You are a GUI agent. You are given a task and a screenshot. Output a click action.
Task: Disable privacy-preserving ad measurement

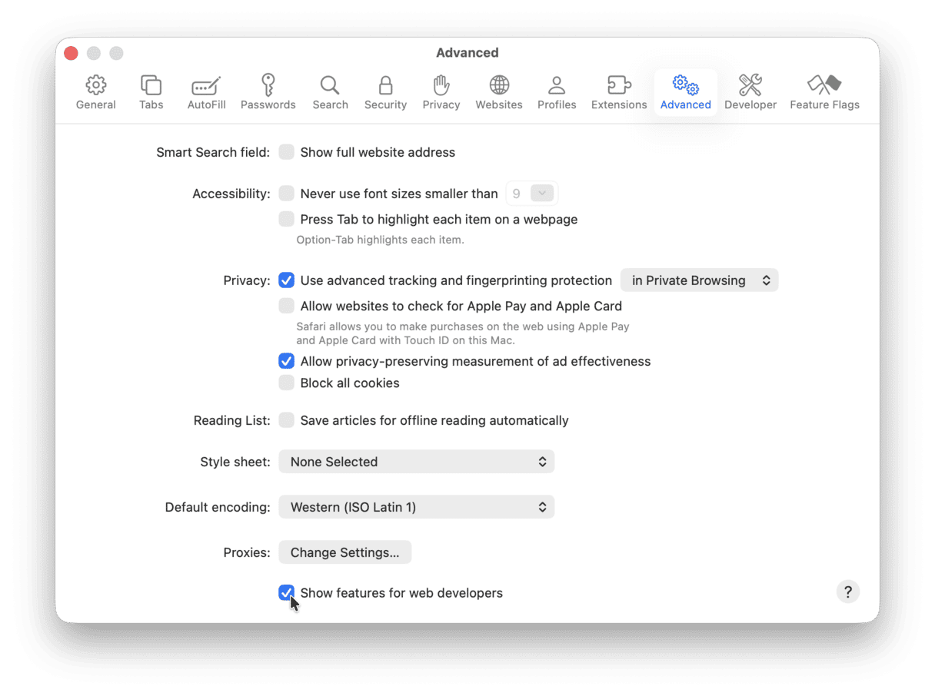286,361
